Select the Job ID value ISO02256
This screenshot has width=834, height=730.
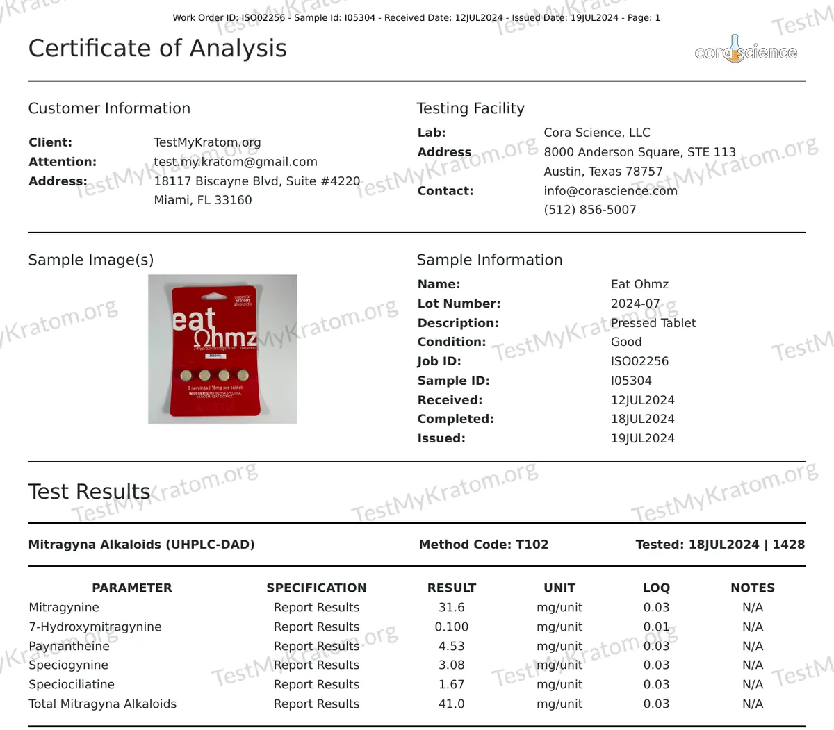point(639,361)
